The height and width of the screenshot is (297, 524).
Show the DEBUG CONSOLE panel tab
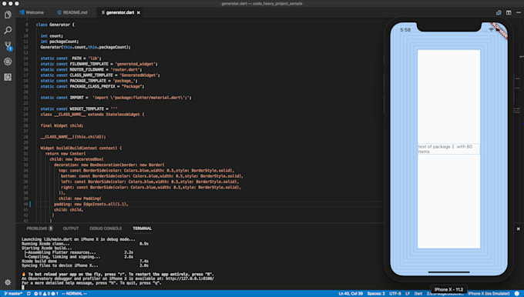click(x=106, y=229)
